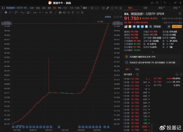Toggle hide drawings icon
The width and height of the screenshot is (183, 132).
click(68, 12)
